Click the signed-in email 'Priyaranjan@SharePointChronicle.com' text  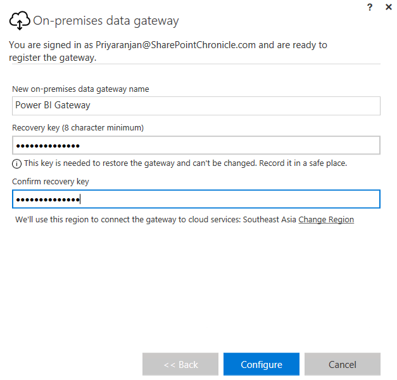click(x=175, y=45)
